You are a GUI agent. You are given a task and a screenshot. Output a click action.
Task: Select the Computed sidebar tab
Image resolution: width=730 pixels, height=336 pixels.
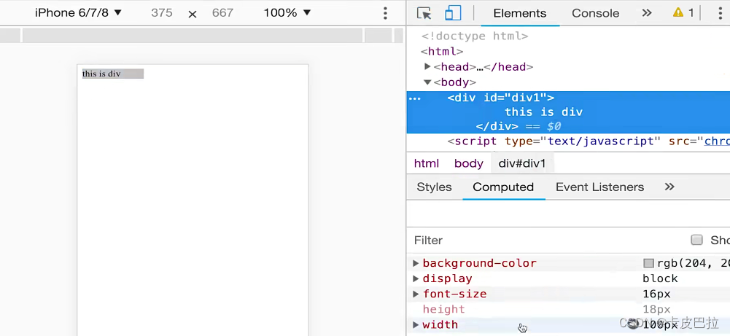click(502, 187)
